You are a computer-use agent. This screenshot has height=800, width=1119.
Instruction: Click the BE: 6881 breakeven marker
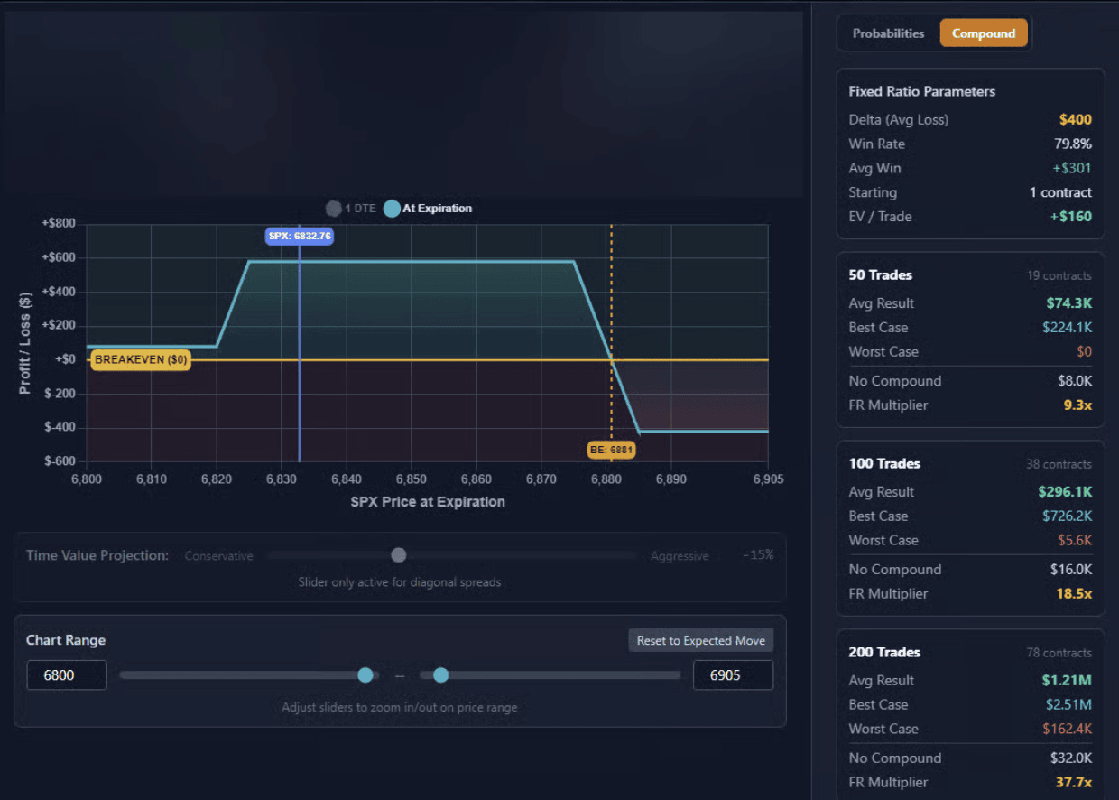[611, 449]
